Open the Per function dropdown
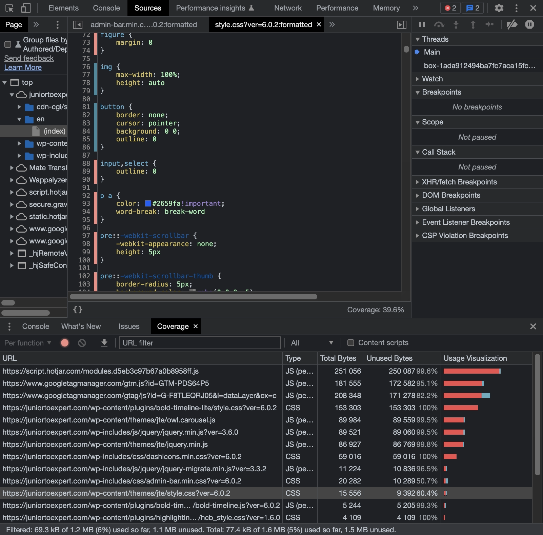Screen dimensions: 543x535 [x=27, y=343]
